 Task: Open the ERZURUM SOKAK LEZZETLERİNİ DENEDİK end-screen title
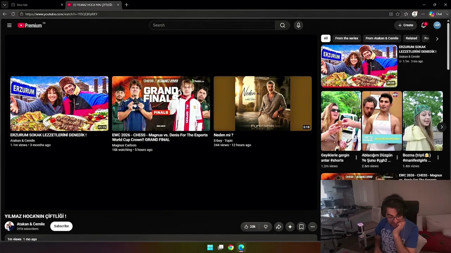[48, 135]
